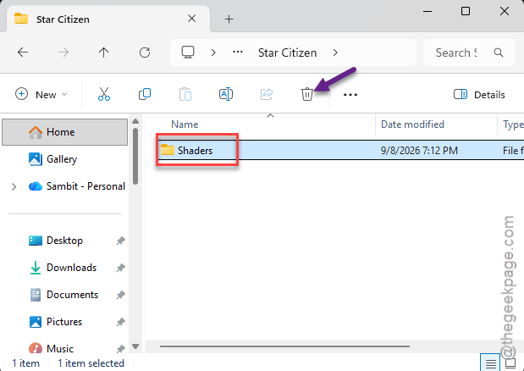Click the Copy icon in toolbar
The height and width of the screenshot is (371, 524).
pyautogui.click(x=145, y=95)
